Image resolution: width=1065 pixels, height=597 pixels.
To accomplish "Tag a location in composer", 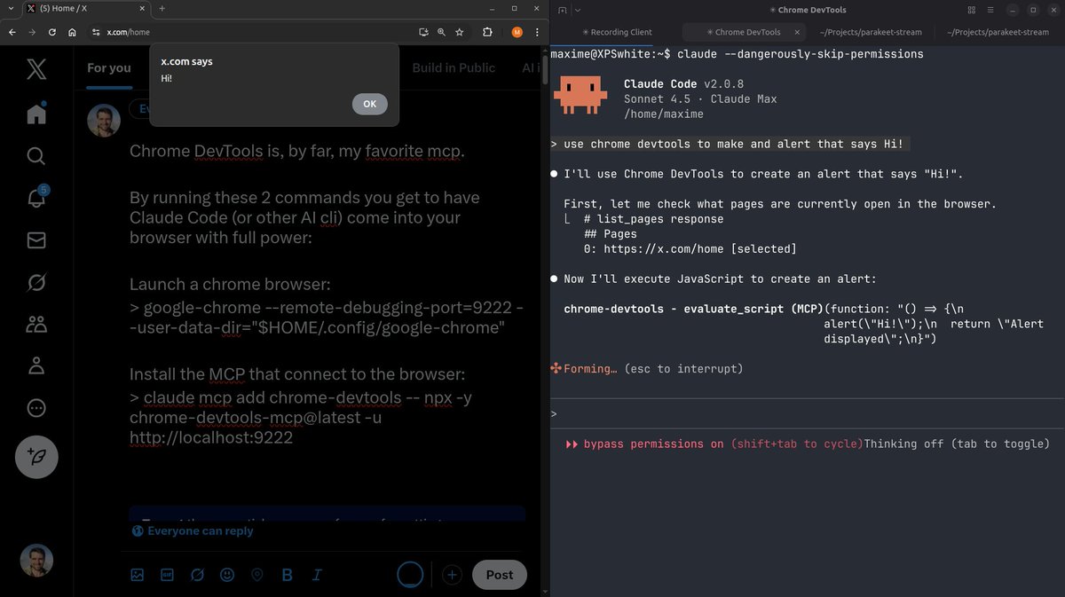I will point(257,575).
